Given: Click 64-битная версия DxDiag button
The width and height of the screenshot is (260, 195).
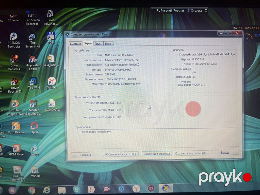Looking at the screenshot, I should pyautogui.click(x=121, y=154).
